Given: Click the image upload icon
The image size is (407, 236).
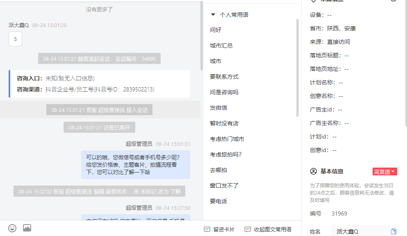Looking at the screenshot, I should point(27,228).
